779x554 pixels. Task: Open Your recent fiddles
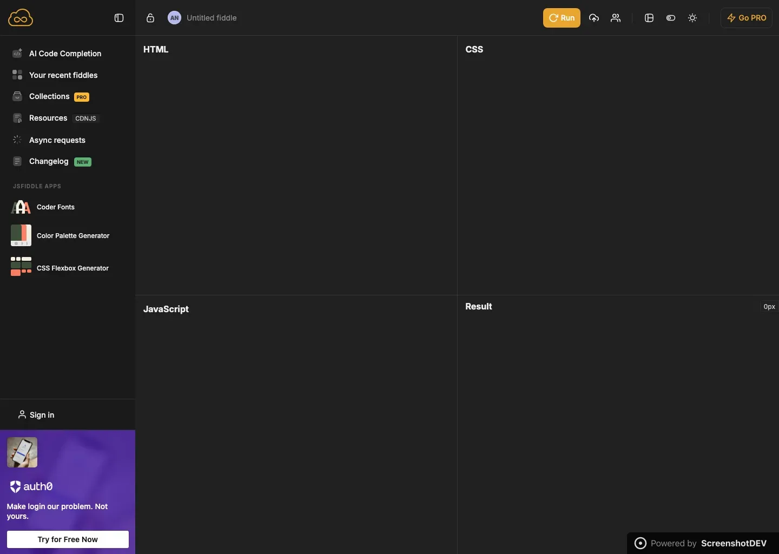pyautogui.click(x=63, y=75)
